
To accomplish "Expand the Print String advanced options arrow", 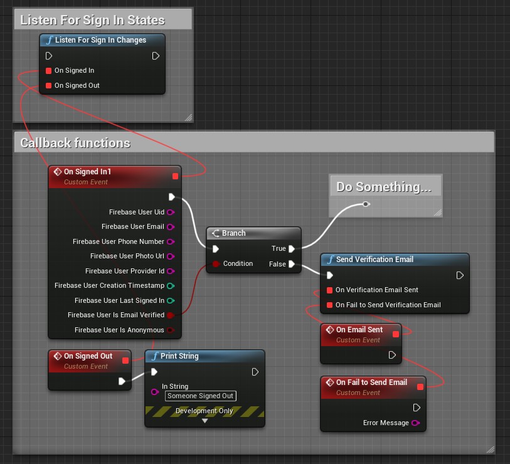I will pyautogui.click(x=205, y=421).
